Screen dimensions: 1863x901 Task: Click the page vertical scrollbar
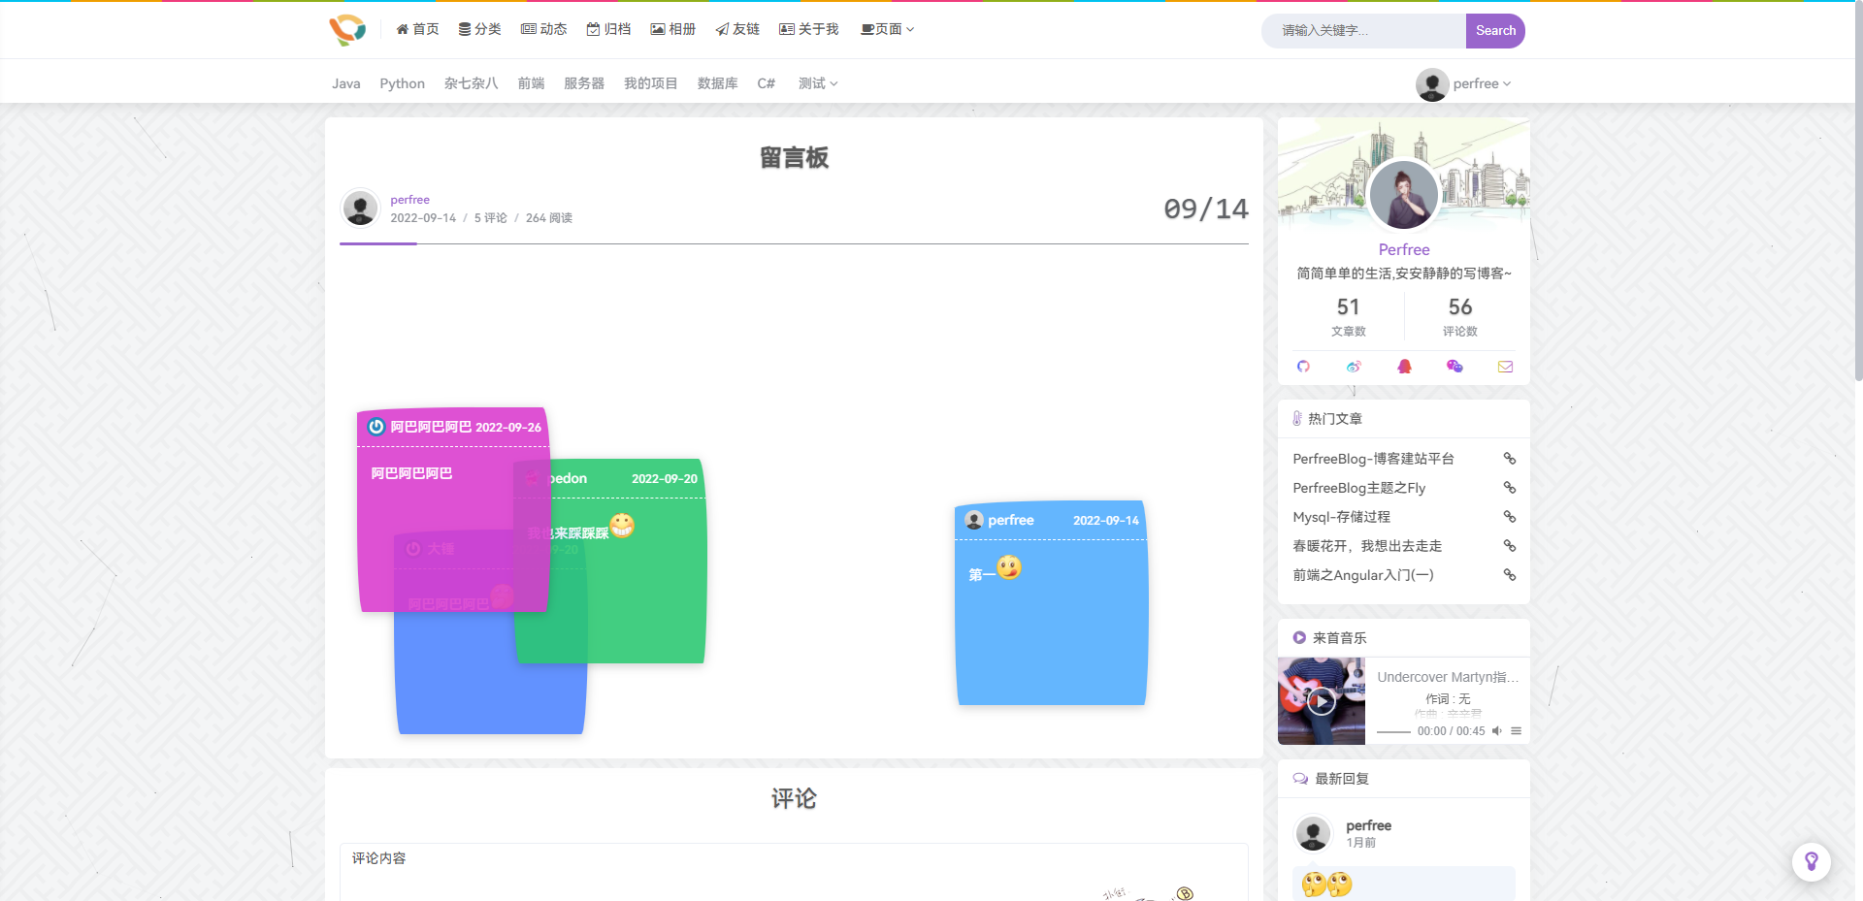pyautogui.click(x=1858, y=190)
